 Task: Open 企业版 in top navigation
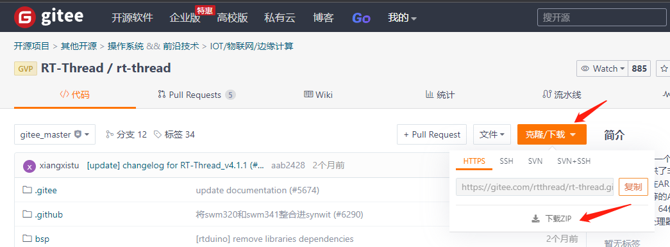tap(185, 17)
